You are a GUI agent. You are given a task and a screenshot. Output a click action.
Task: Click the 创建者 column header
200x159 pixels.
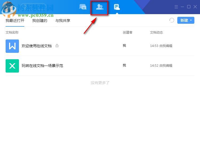point(127,33)
